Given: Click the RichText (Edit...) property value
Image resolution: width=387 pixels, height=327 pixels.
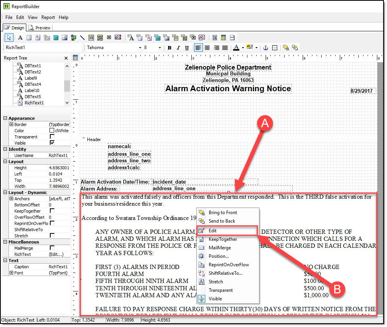Looking at the screenshot, I should click(56, 254).
